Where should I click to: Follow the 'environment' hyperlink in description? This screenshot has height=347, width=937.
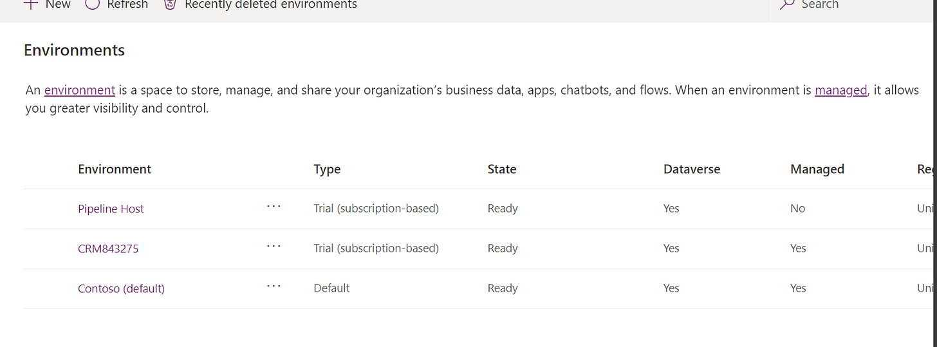[x=80, y=90]
